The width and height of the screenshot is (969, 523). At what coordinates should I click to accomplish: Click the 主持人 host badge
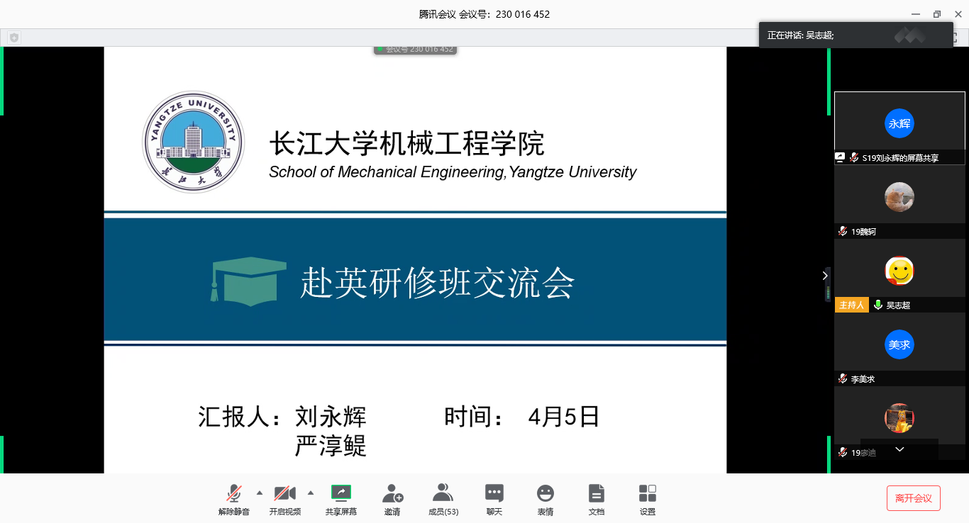851,305
